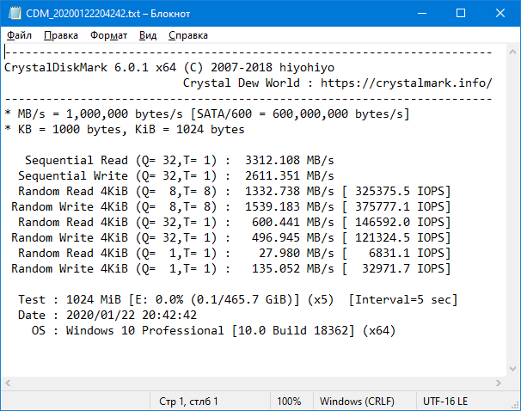Click the vertical scrollbar down arrow

pyautogui.click(x=512, y=369)
